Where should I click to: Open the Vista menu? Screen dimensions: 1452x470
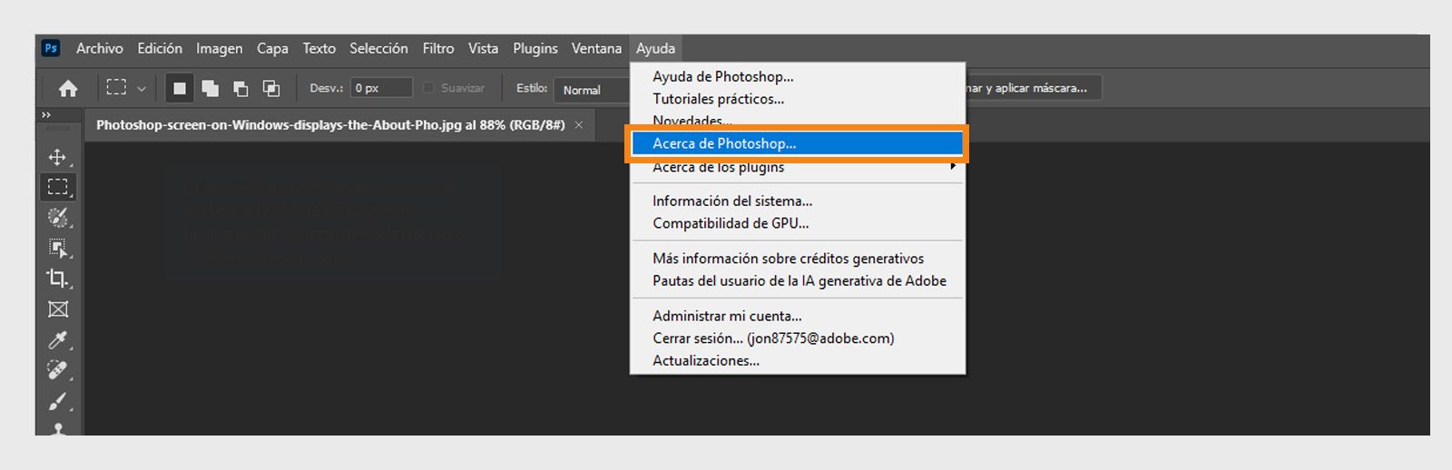pyautogui.click(x=483, y=48)
